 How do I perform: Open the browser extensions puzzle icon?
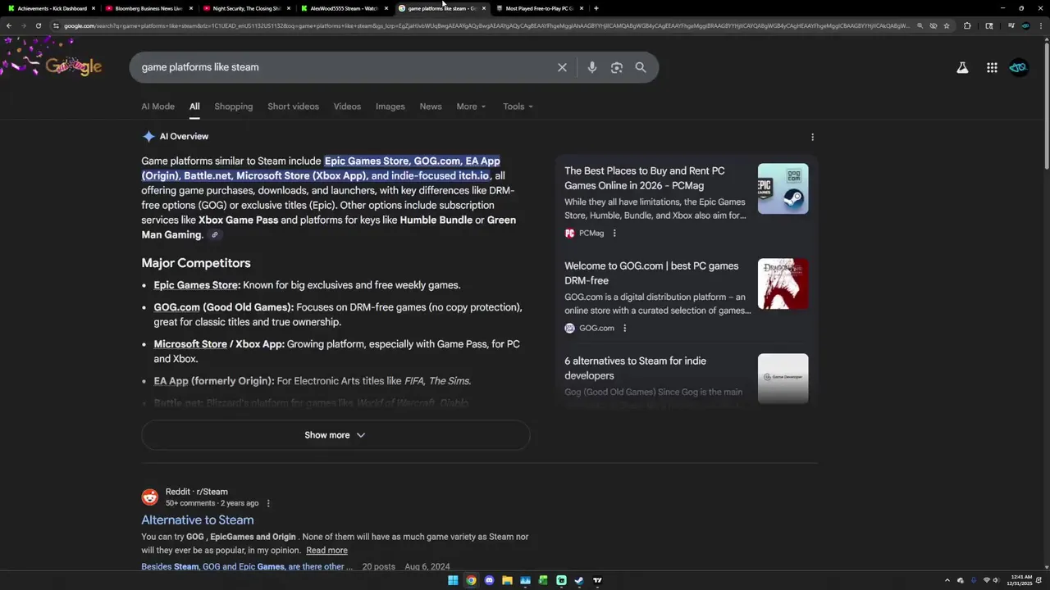(x=967, y=25)
